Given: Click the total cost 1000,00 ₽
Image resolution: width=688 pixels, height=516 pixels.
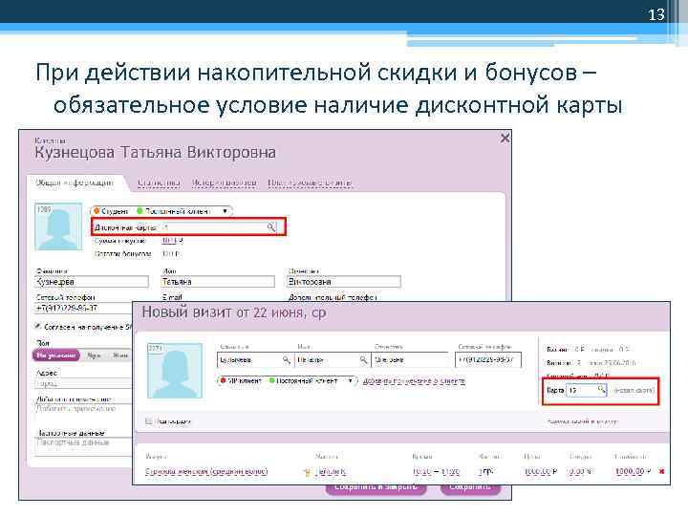Looking at the screenshot, I should point(633,472).
